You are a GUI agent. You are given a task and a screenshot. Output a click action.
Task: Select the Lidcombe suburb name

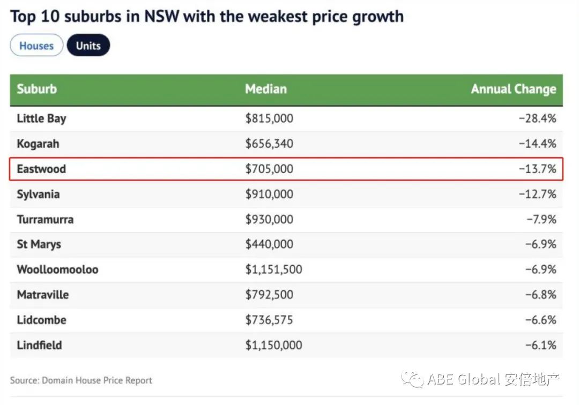click(41, 320)
